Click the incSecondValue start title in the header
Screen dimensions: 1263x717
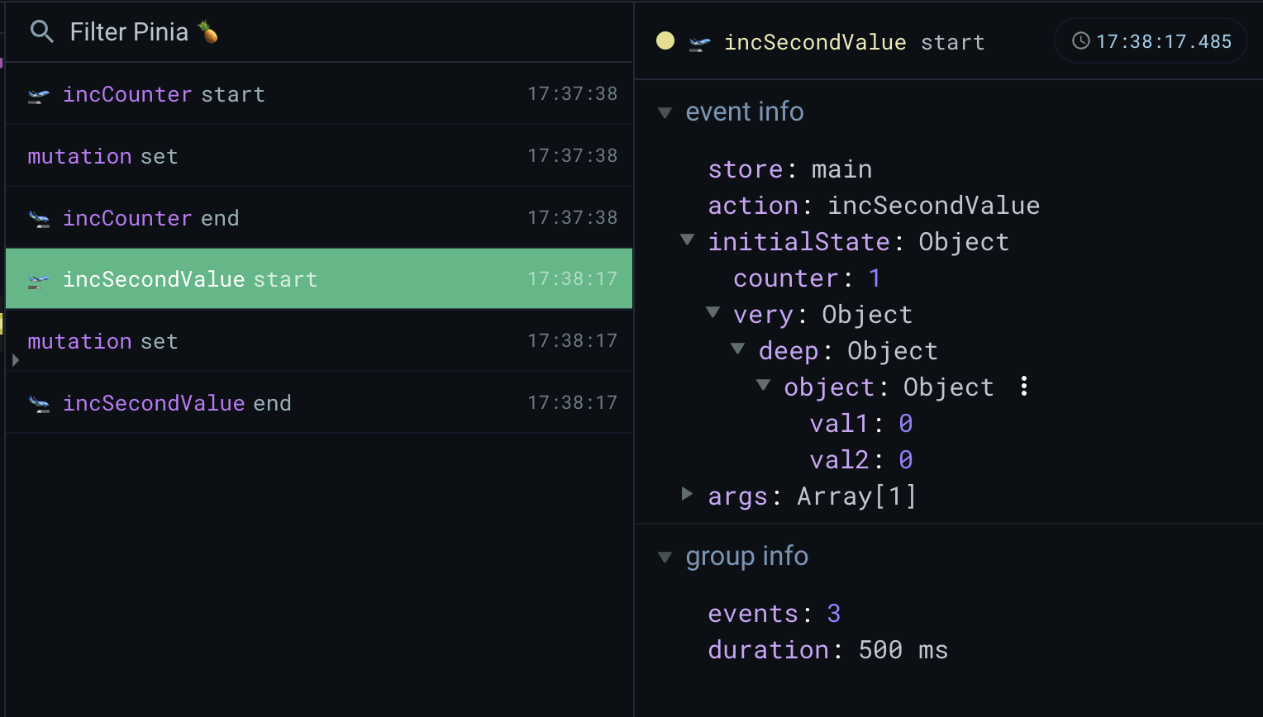pyautogui.click(x=855, y=42)
